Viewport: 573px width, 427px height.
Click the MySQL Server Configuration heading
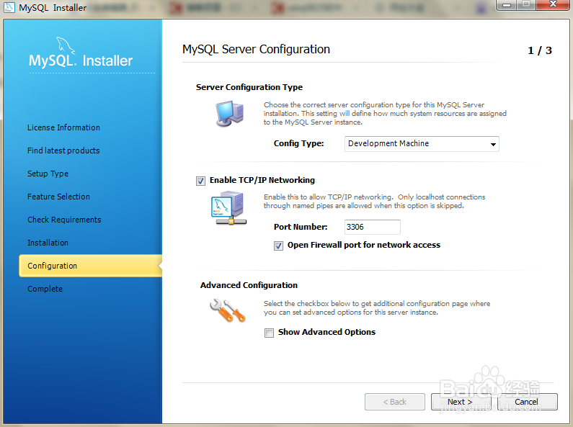point(256,49)
